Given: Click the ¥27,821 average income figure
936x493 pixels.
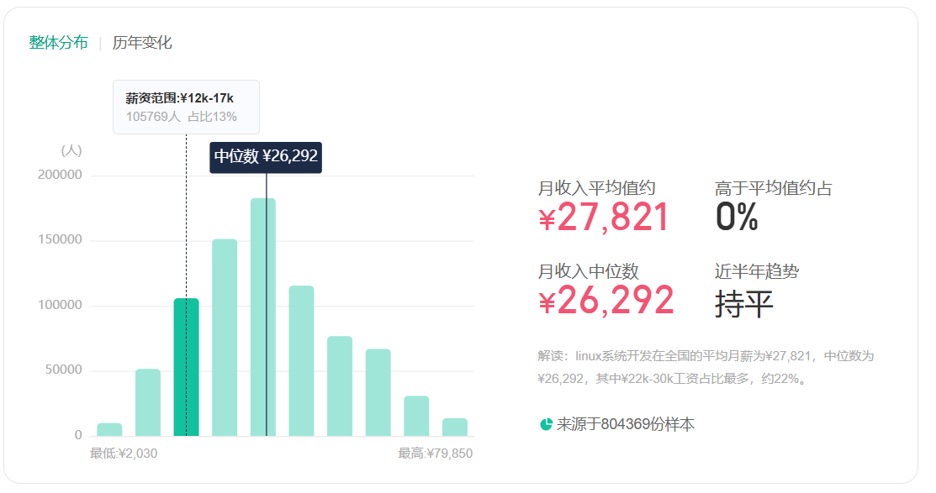Looking at the screenshot, I should click(x=603, y=217).
